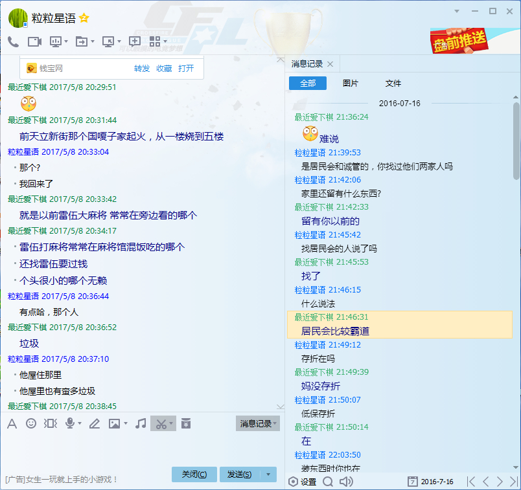Image resolution: width=521 pixels, height=490 pixels.
Task: Switch to the 图片 tab in the message history
Action: 350,84
